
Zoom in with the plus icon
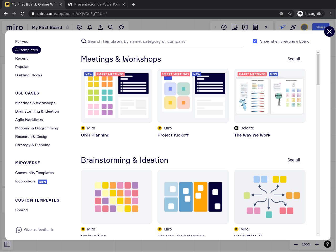tap(317, 244)
